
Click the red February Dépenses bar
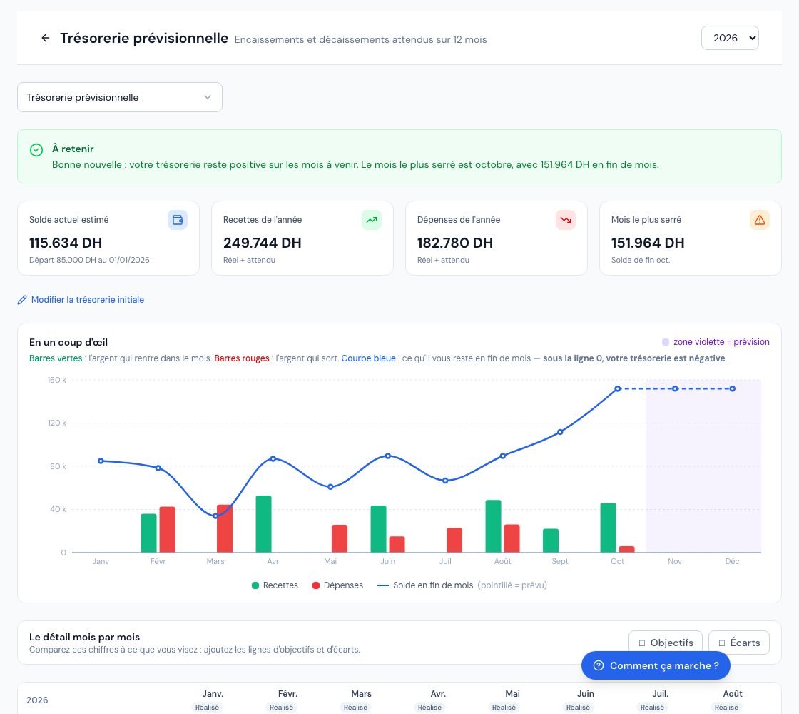[167, 529]
